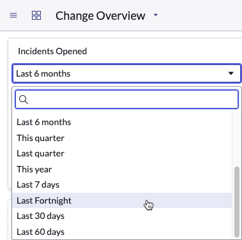
Task: Click the magnifier icon in search box
Action: coord(24,100)
